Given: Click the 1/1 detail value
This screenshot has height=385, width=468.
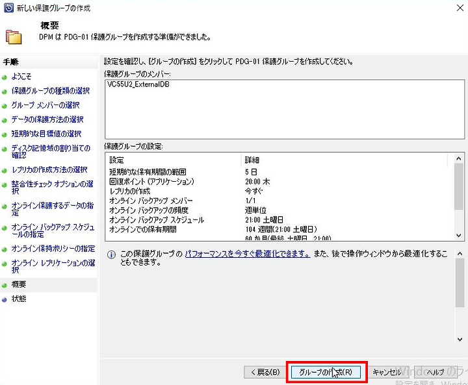Looking at the screenshot, I should [x=250, y=201].
